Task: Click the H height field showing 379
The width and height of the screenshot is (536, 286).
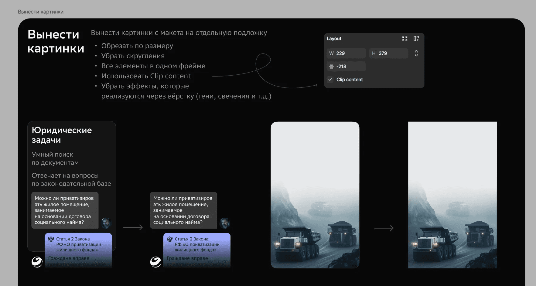Action: (389, 53)
